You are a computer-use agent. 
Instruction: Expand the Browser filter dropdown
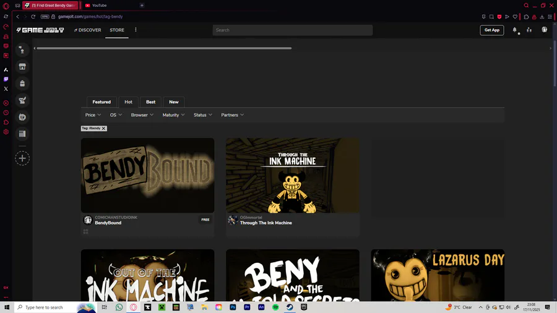pos(142,115)
